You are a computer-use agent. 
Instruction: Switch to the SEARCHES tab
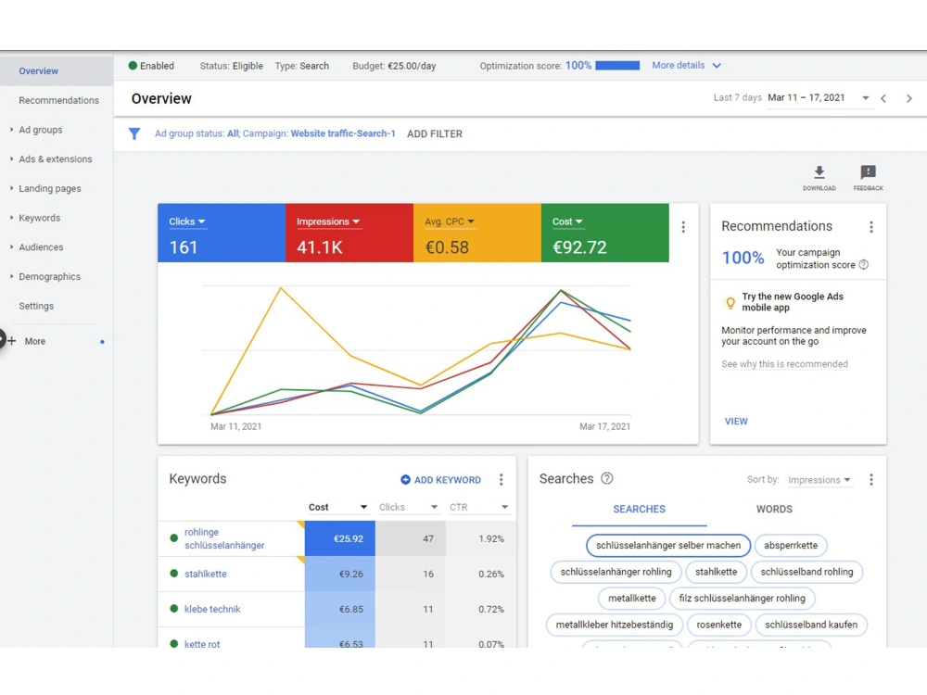point(639,509)
